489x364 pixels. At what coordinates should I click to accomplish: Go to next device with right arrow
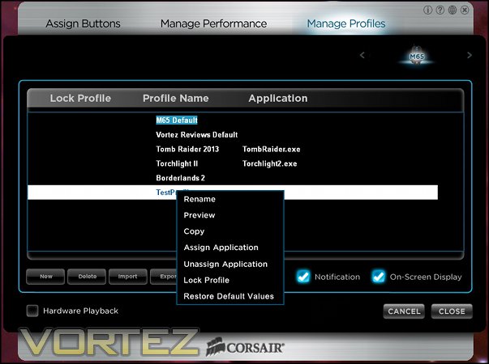pyautogui.click(x=470, y=55)
